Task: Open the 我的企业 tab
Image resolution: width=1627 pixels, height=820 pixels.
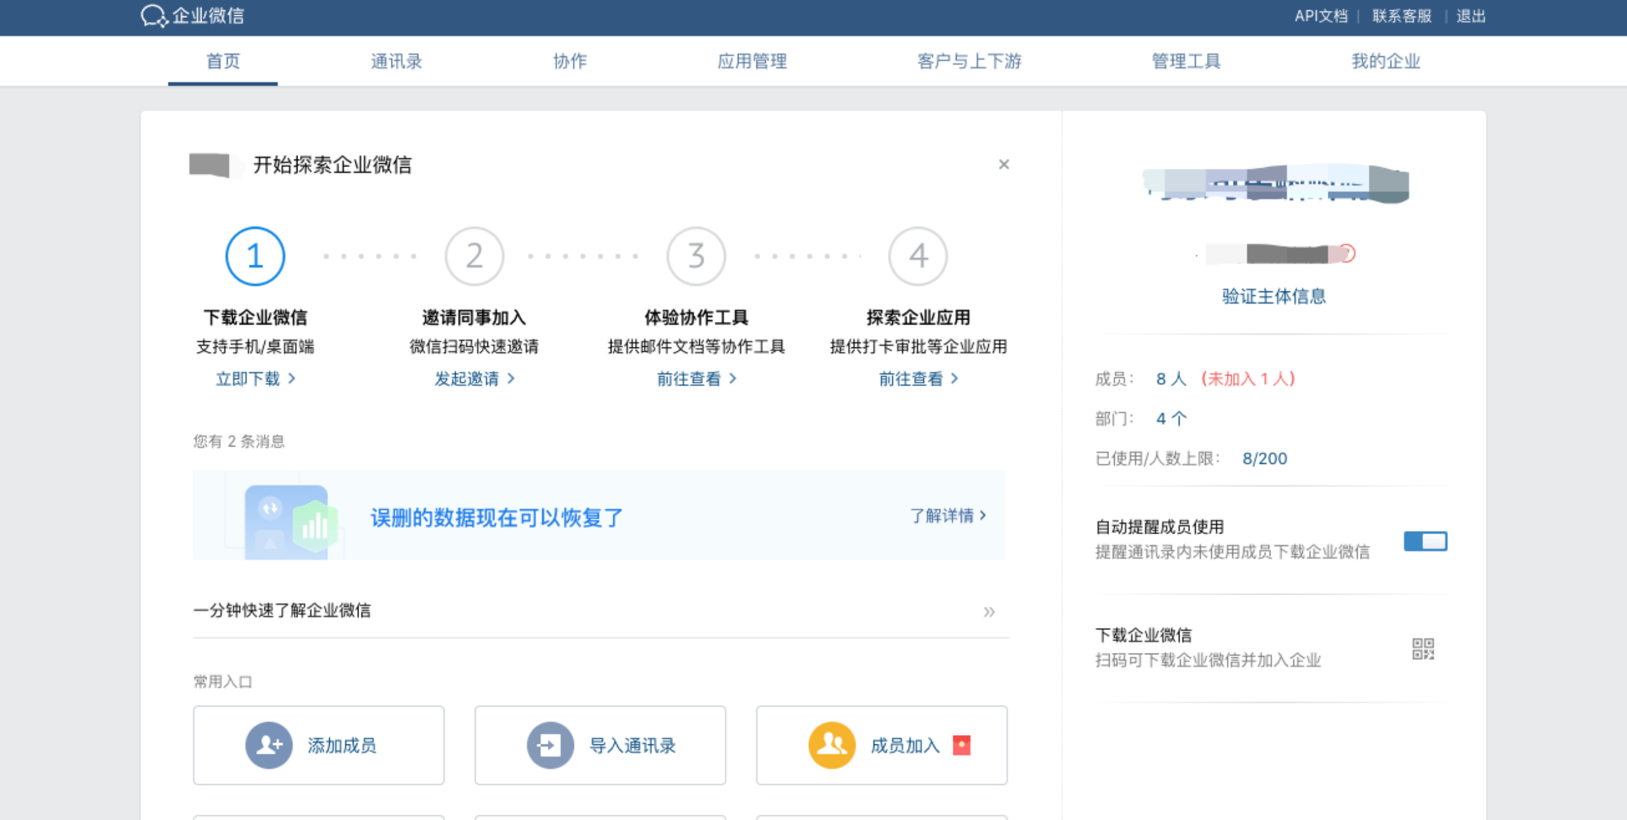Action: (1385, 61)
